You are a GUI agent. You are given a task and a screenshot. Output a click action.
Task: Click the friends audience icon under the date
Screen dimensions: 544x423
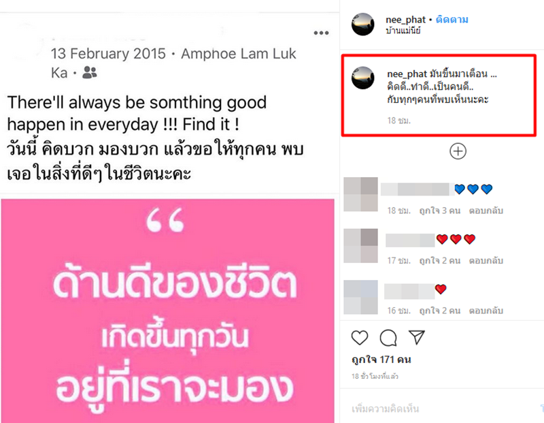tap(89, 73)
